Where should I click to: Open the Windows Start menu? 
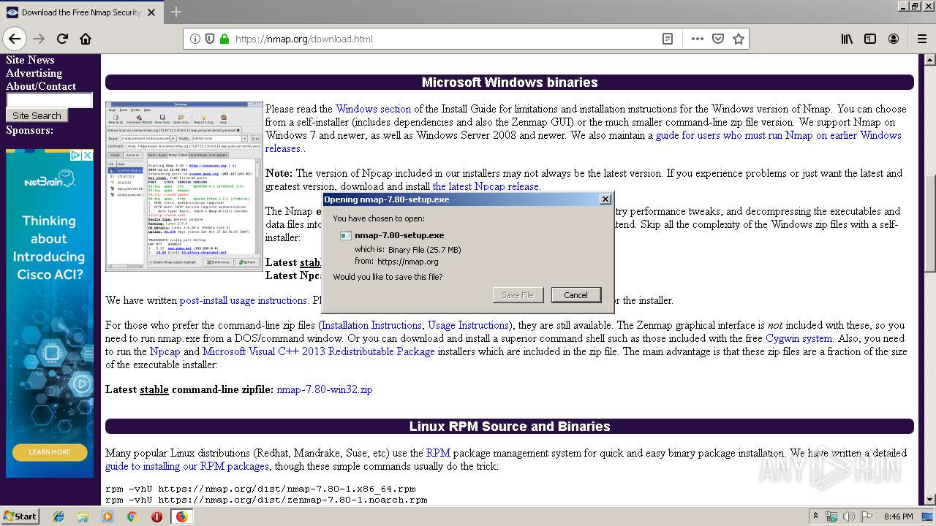coord(20,516)
